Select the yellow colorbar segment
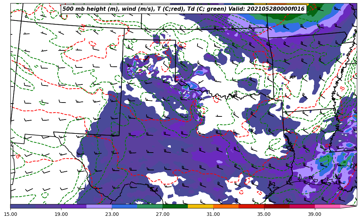 pos(200,206)
